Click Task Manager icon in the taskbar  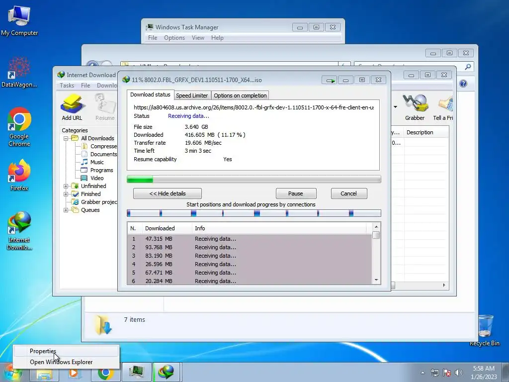pos(136,373)
